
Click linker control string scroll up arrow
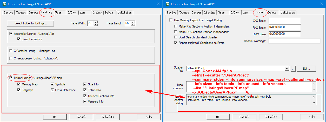(314, 97)
